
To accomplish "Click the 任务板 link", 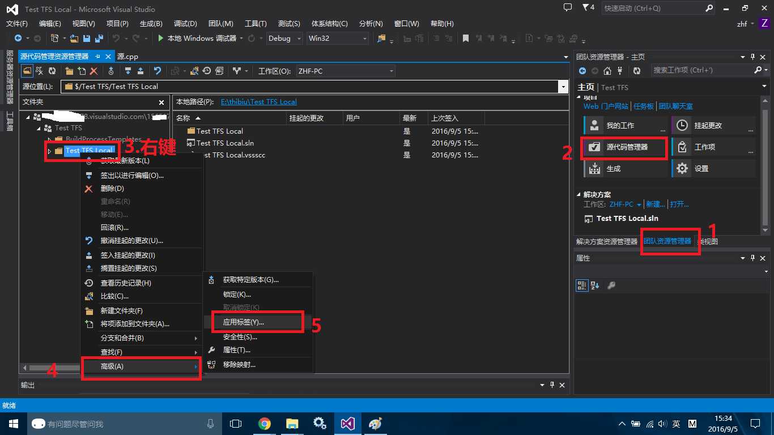I will 644,106.
